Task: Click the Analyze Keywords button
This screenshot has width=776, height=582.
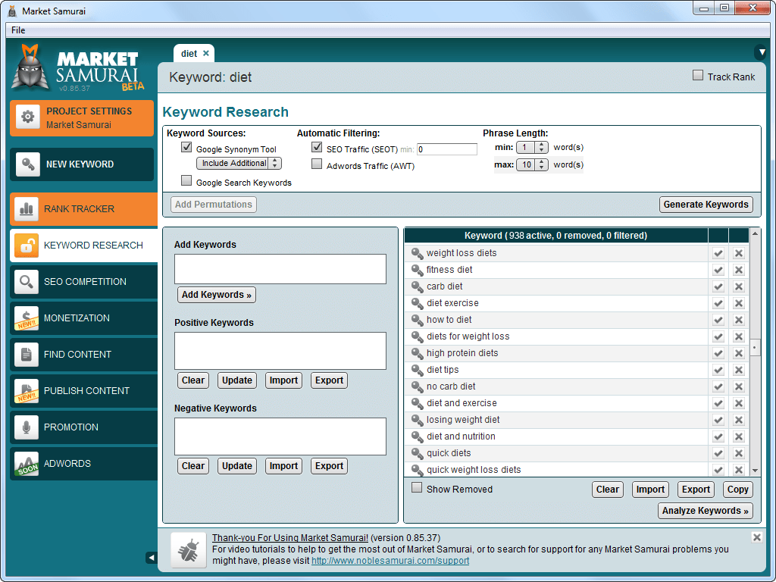Action: 705,511
